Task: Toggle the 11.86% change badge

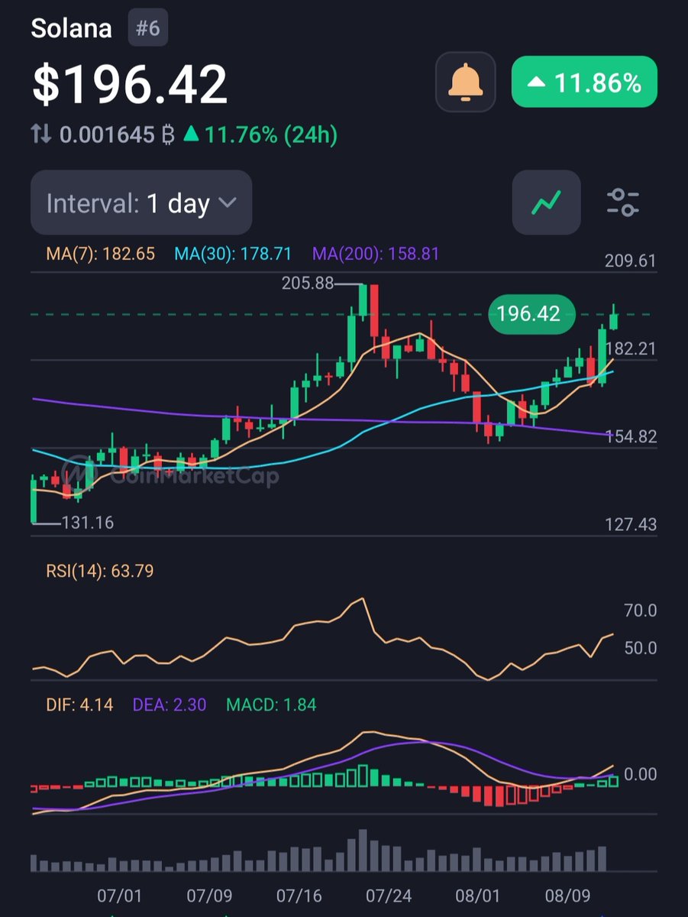Action: click(584, 83)
